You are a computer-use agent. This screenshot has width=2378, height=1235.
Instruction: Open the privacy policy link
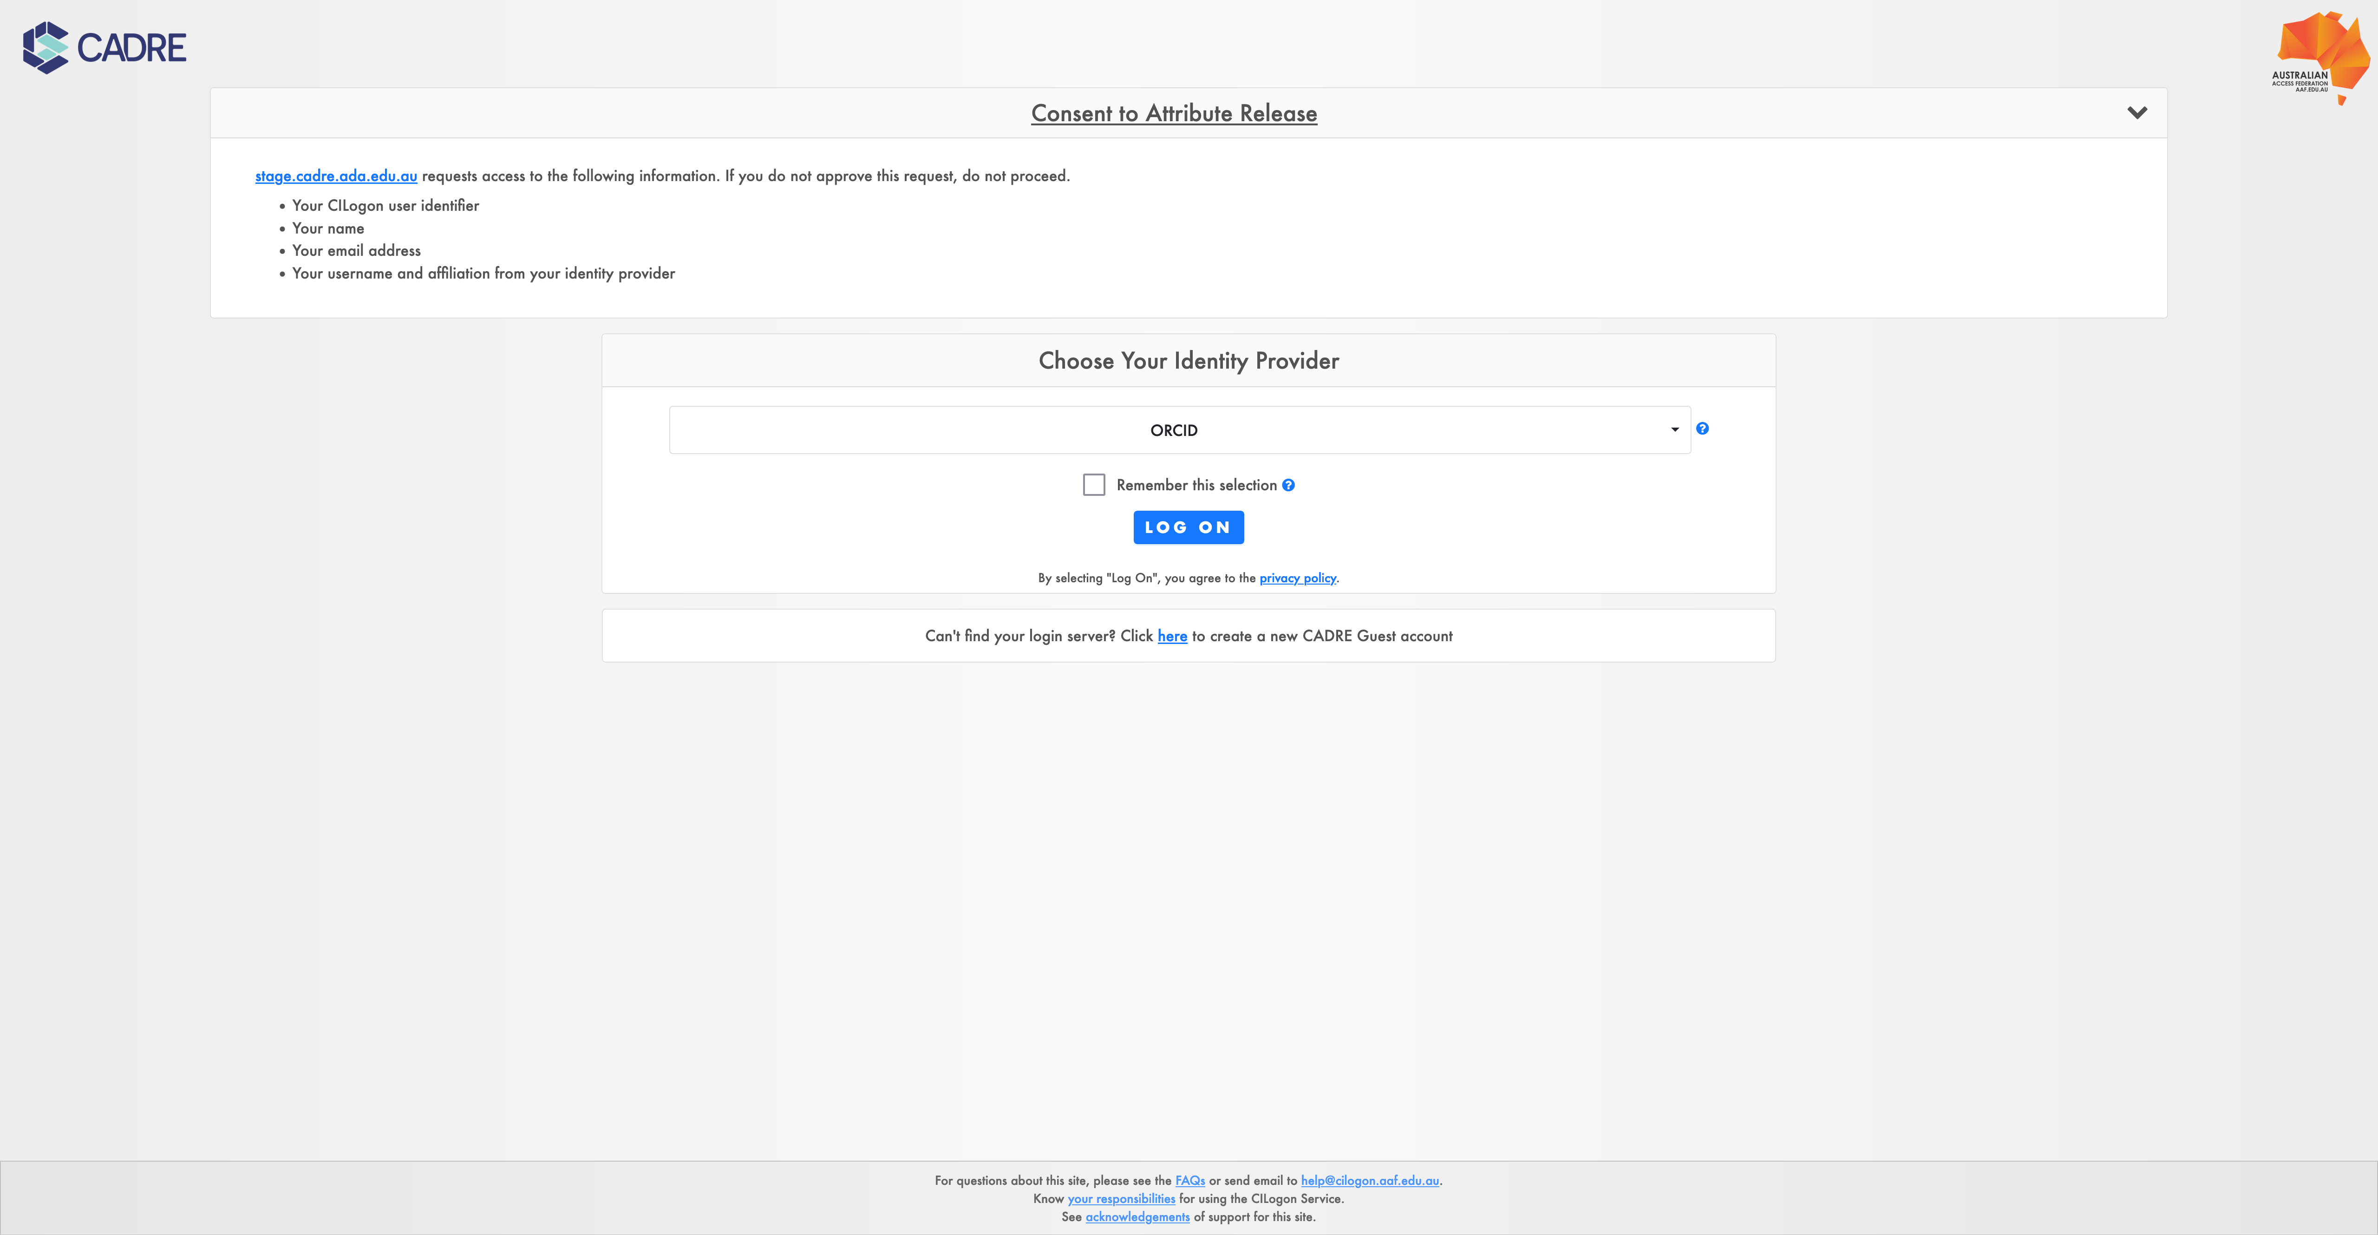[x=1297, y=578]
